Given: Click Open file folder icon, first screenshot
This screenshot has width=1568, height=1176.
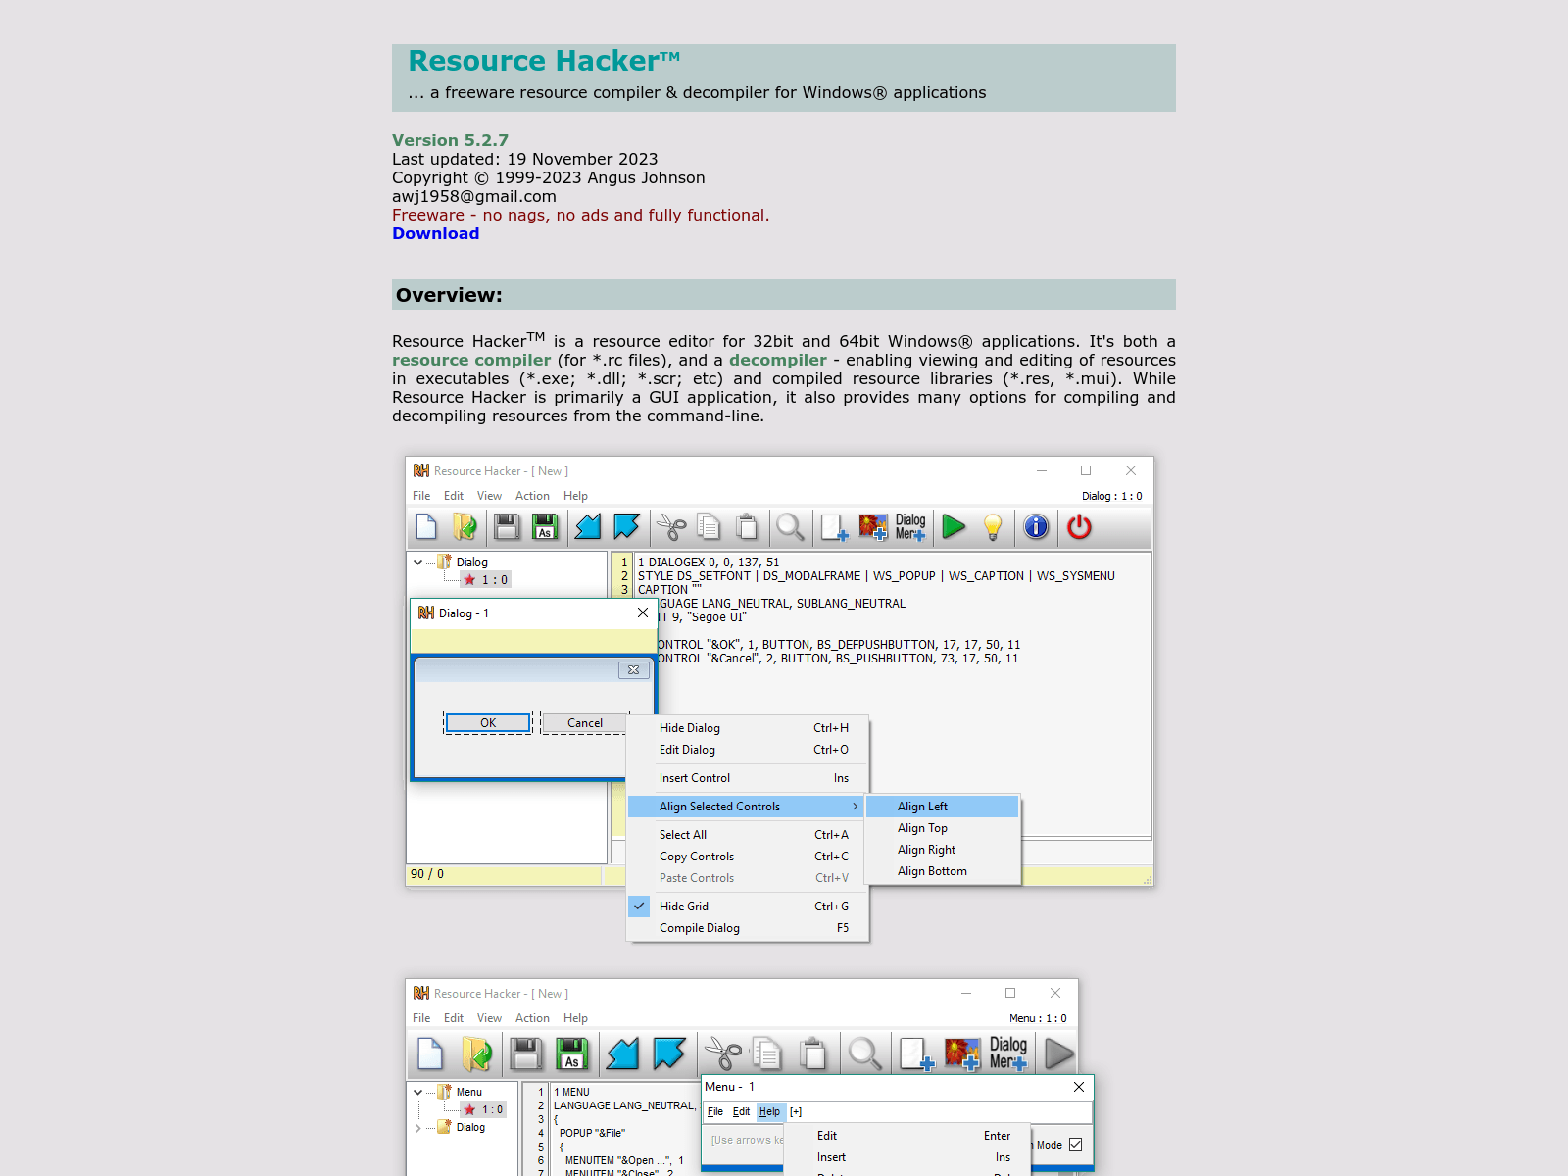Looking at the screenshot, I should pyautogui.click(x=465, y=527).
